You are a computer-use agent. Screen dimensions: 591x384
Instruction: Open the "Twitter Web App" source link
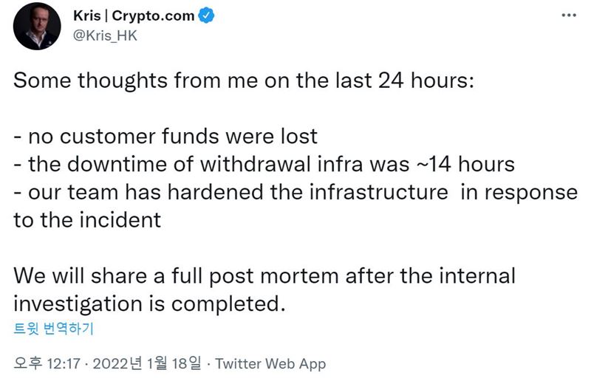270,364
